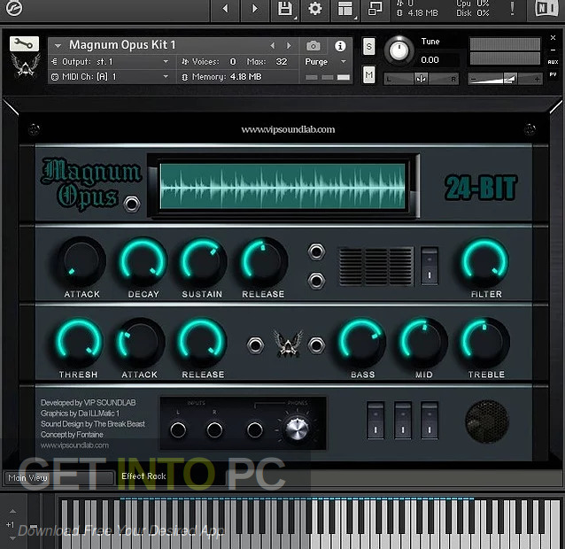Click the Mid EQ knob
Viewport: 565px width, 549px height.
[x=423, y=341]
